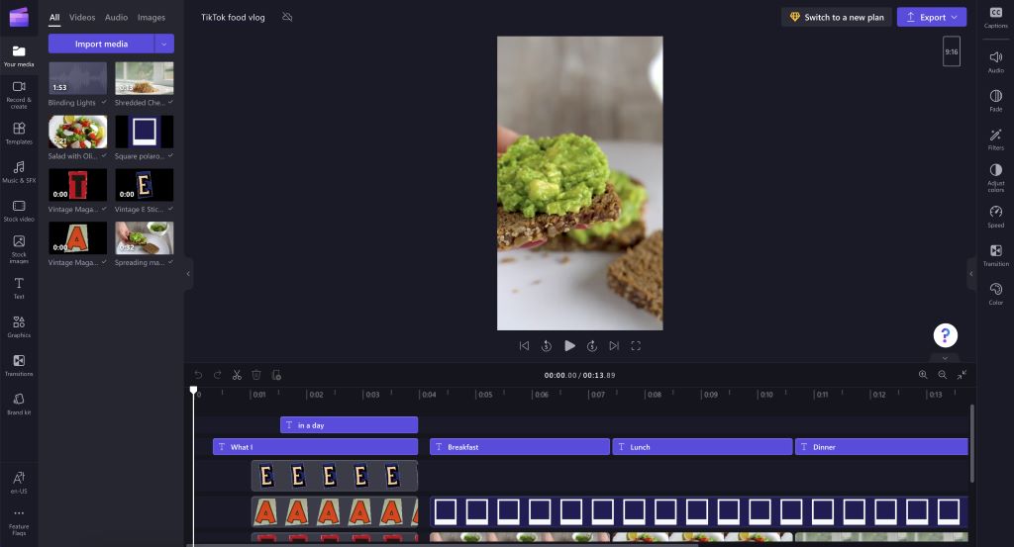Select the Salad with Olives thumbnail

pyautogui.click(x=77, y=132)
